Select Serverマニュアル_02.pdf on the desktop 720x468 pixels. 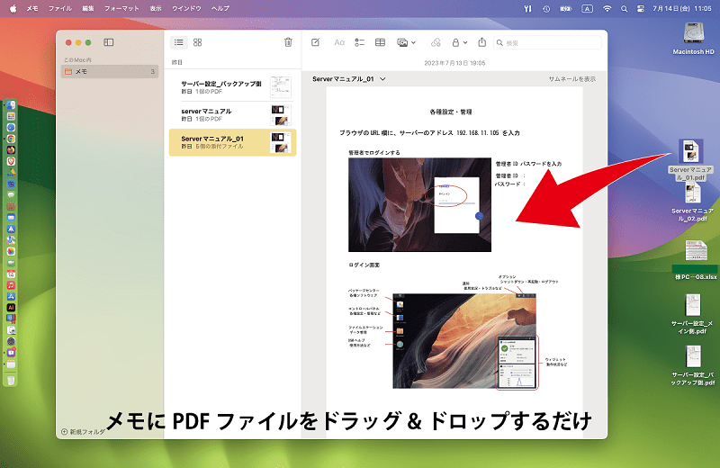[692, 202]
